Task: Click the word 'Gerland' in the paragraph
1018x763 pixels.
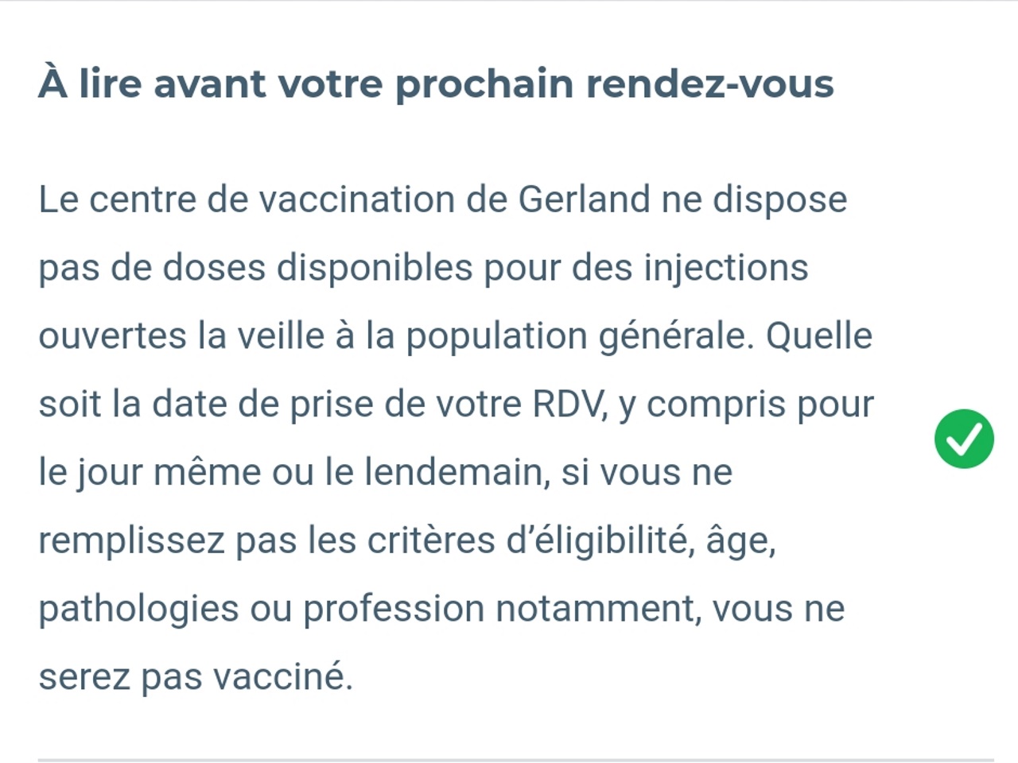Action: 584,199
